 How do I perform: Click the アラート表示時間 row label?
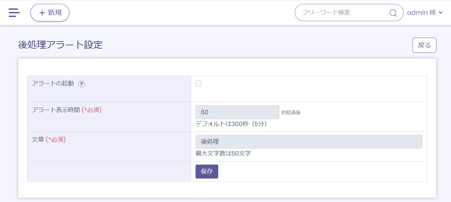coord(56,110)
